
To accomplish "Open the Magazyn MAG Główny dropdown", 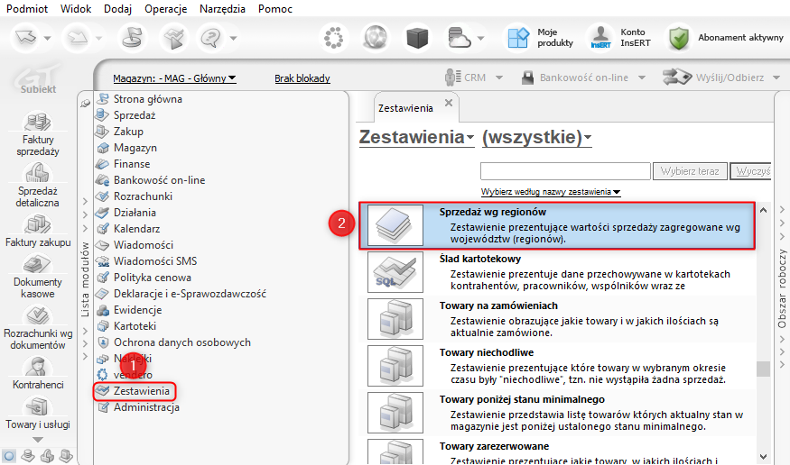I will (174, 78).
